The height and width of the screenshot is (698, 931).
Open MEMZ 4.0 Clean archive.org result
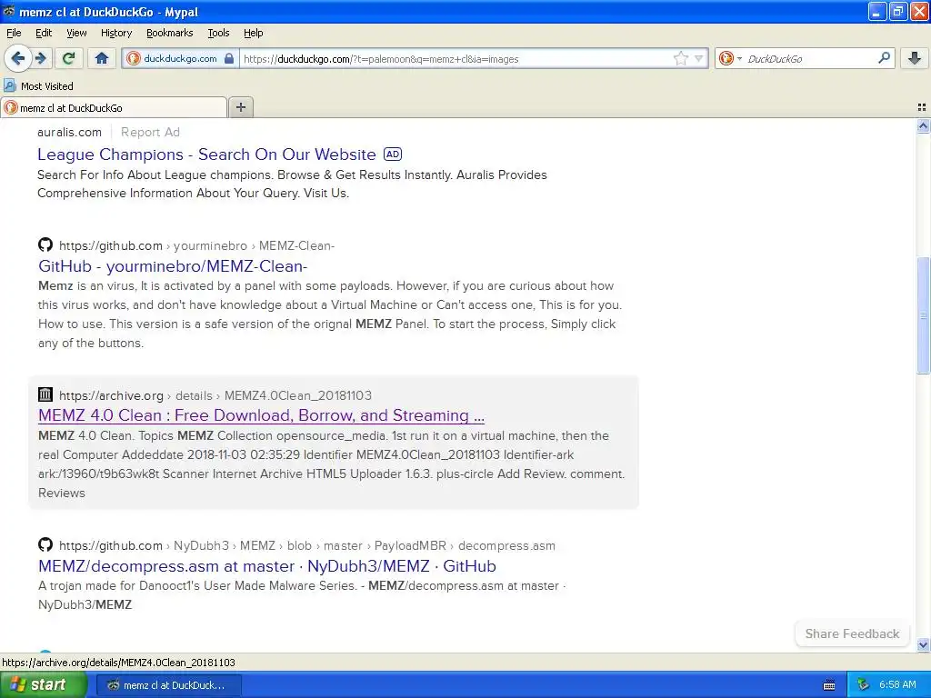tap(261, 414)
